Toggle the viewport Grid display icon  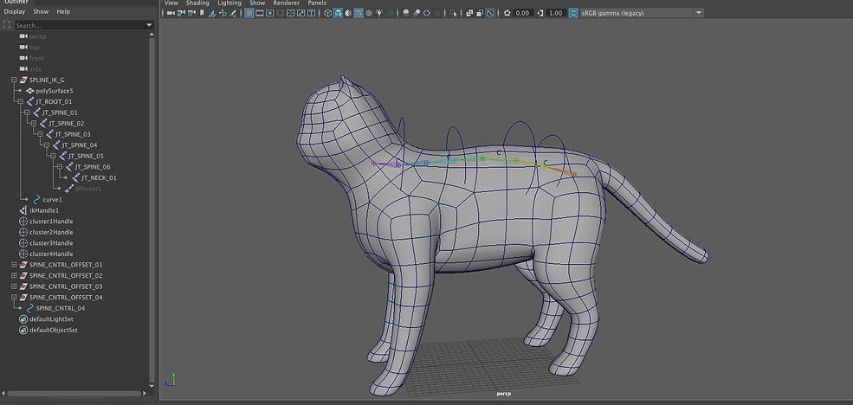249,13
